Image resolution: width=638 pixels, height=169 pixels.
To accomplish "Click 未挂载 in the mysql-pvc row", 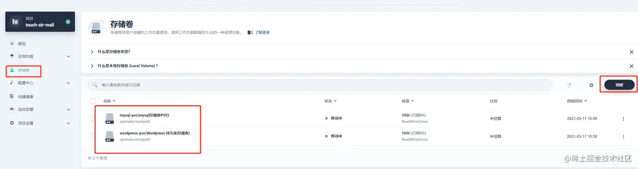I will tap(495, 119).
